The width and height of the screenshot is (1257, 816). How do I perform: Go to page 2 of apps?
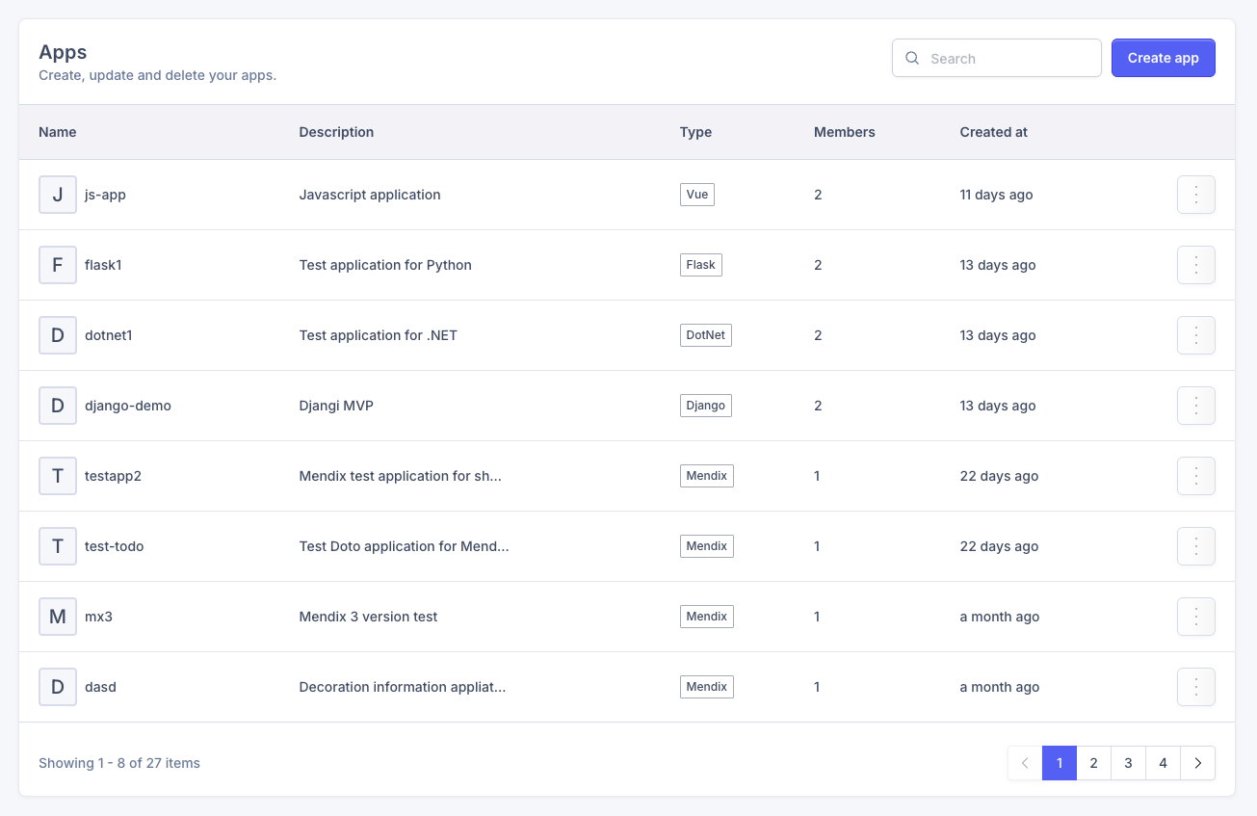tap(1093, 763)
